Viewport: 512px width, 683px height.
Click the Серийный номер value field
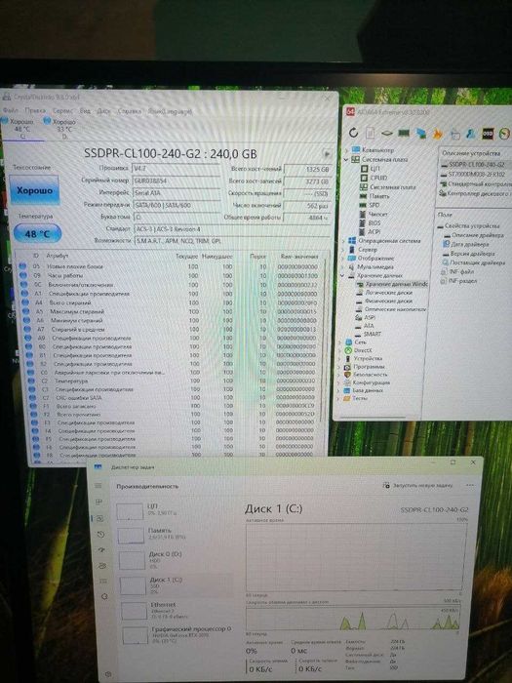[176, 181]
